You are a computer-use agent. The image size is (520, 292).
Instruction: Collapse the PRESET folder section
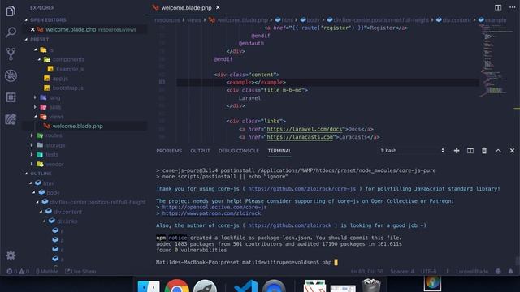[x=40, y=40]
